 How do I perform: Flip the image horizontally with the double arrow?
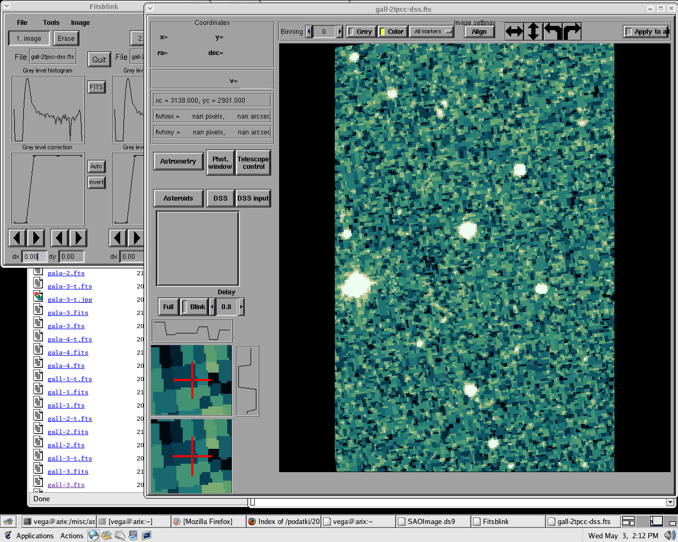pyautogui.click(x=514, y=32)
